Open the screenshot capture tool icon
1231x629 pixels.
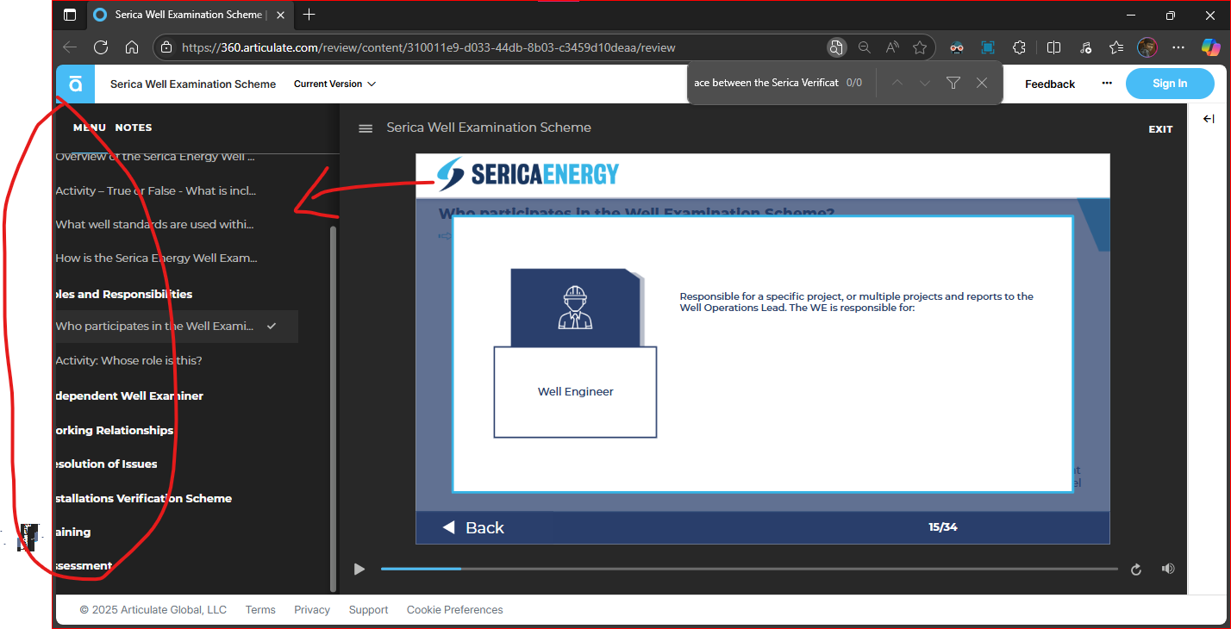[x=988, y=47]
